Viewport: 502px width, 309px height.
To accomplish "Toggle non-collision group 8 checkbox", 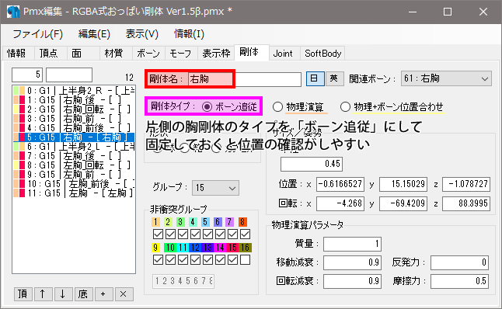I will pos(246,234).
